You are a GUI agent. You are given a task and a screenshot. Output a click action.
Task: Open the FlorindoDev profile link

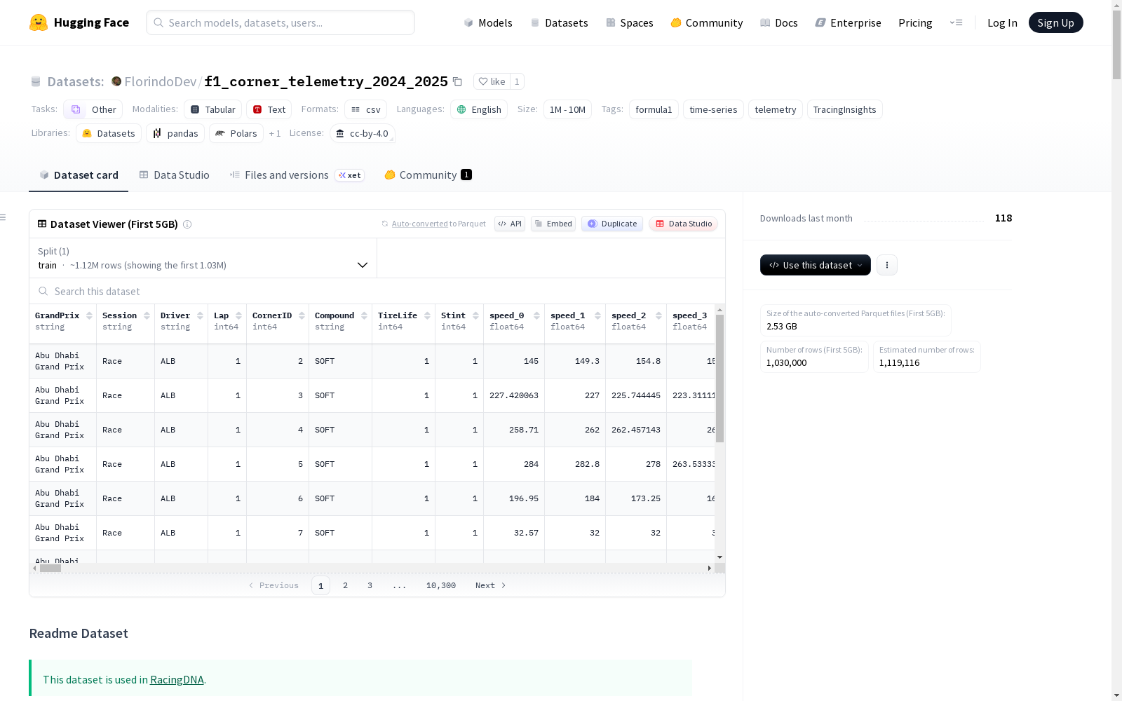tap(161, 81)
